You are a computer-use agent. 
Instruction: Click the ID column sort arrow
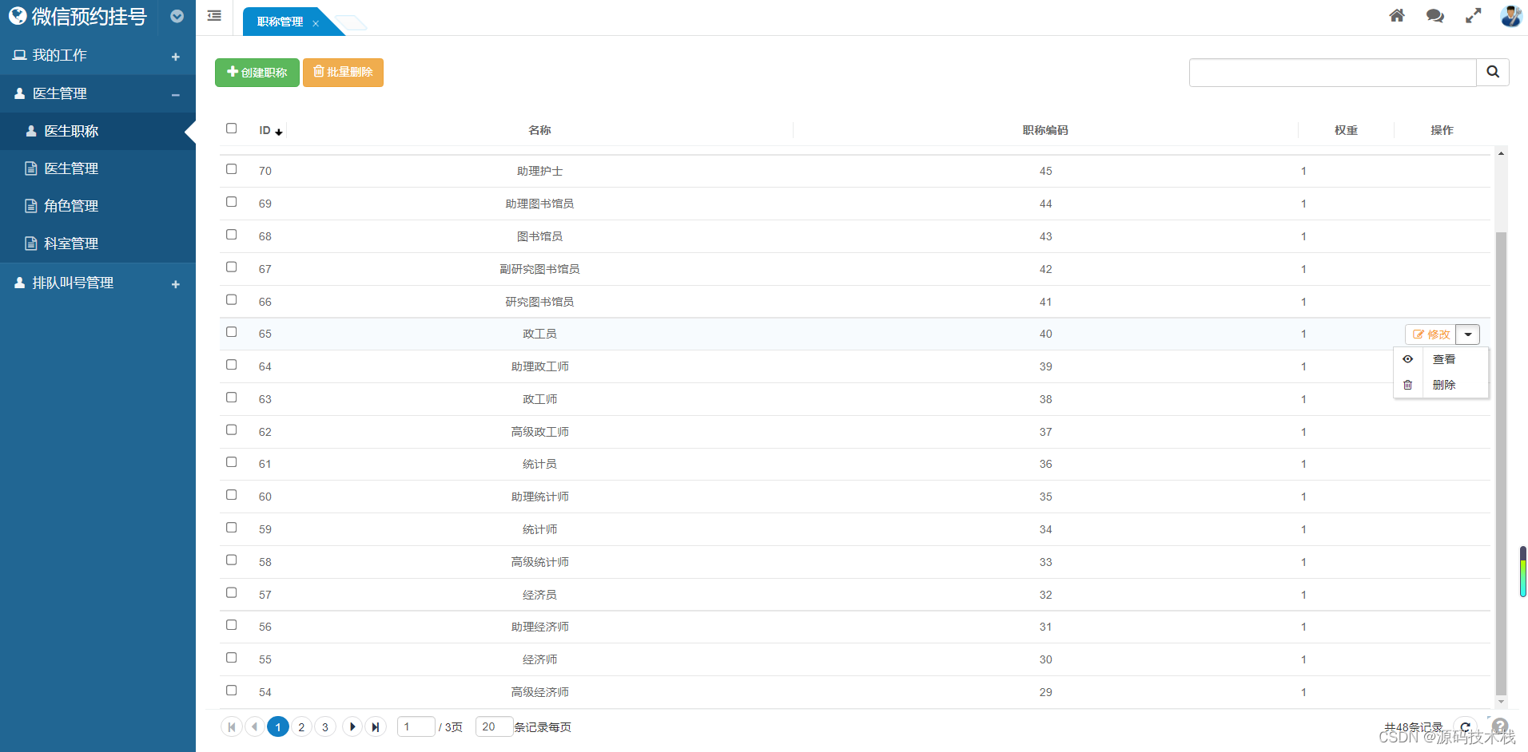pos(279,132)
